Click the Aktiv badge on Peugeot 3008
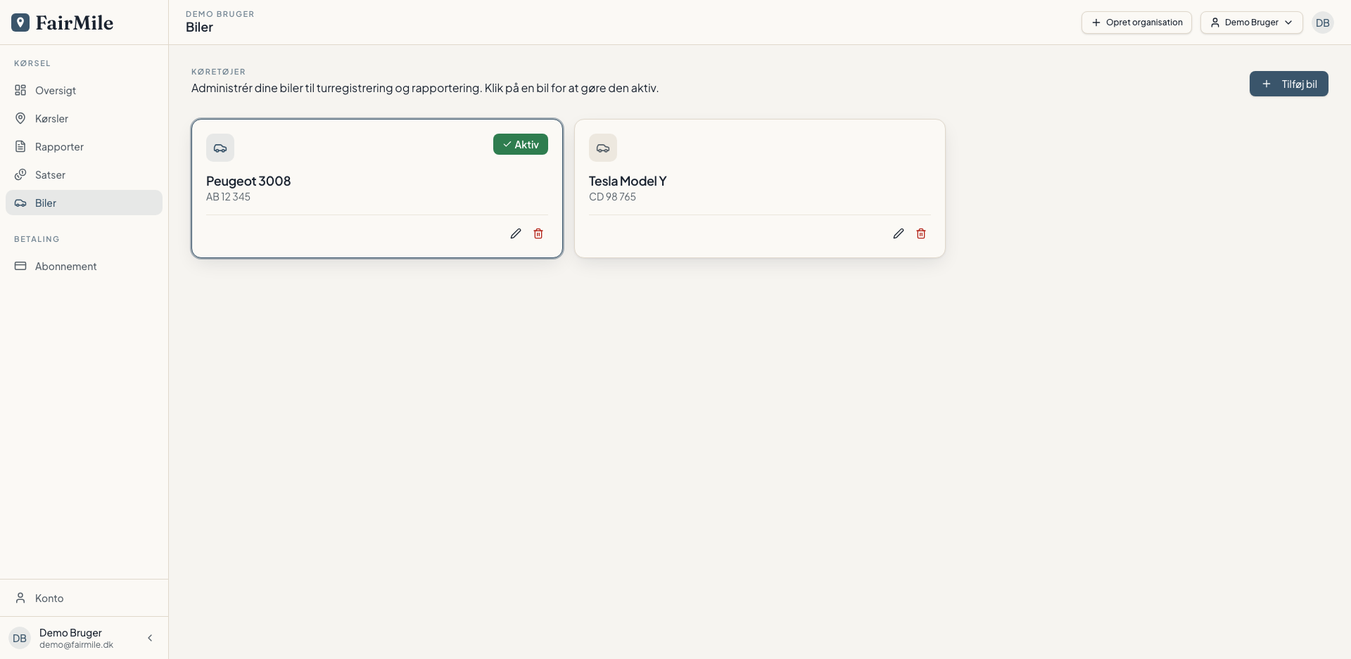This screenshot has height=659, width=1351. pyautogui.click(x=521, y=144)
